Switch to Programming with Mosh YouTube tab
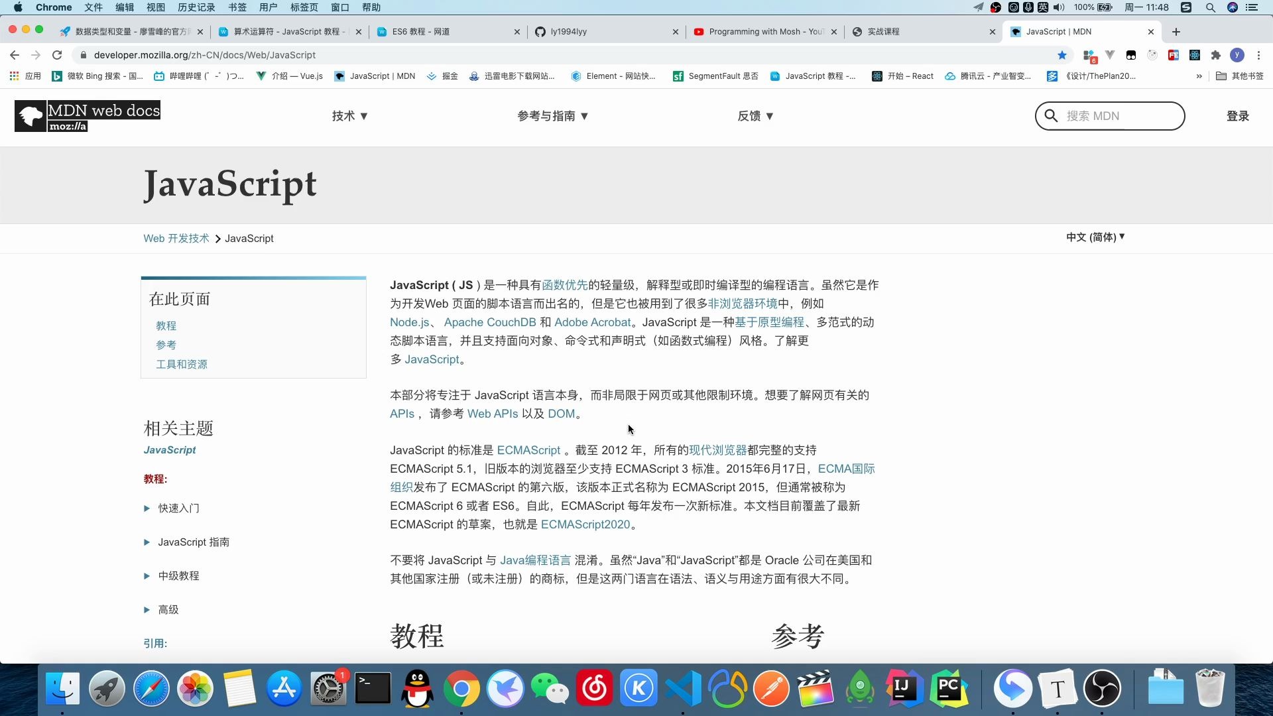This screenshot has width=1273, height=716. 765,31
